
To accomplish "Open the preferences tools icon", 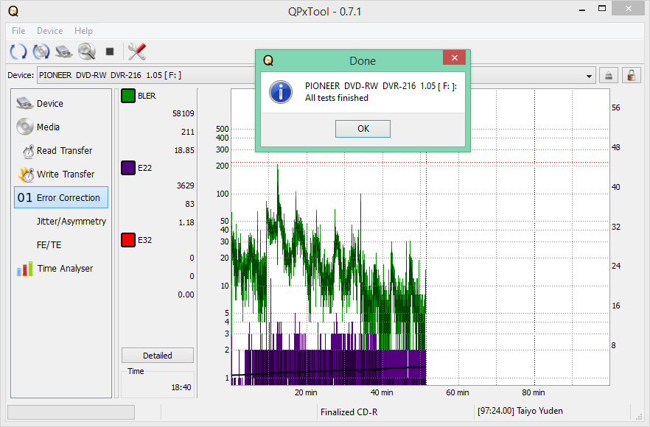I will tap(137, 52).
